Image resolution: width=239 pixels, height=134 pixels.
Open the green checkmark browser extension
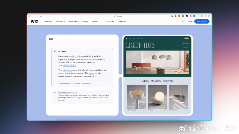point(198,16)
